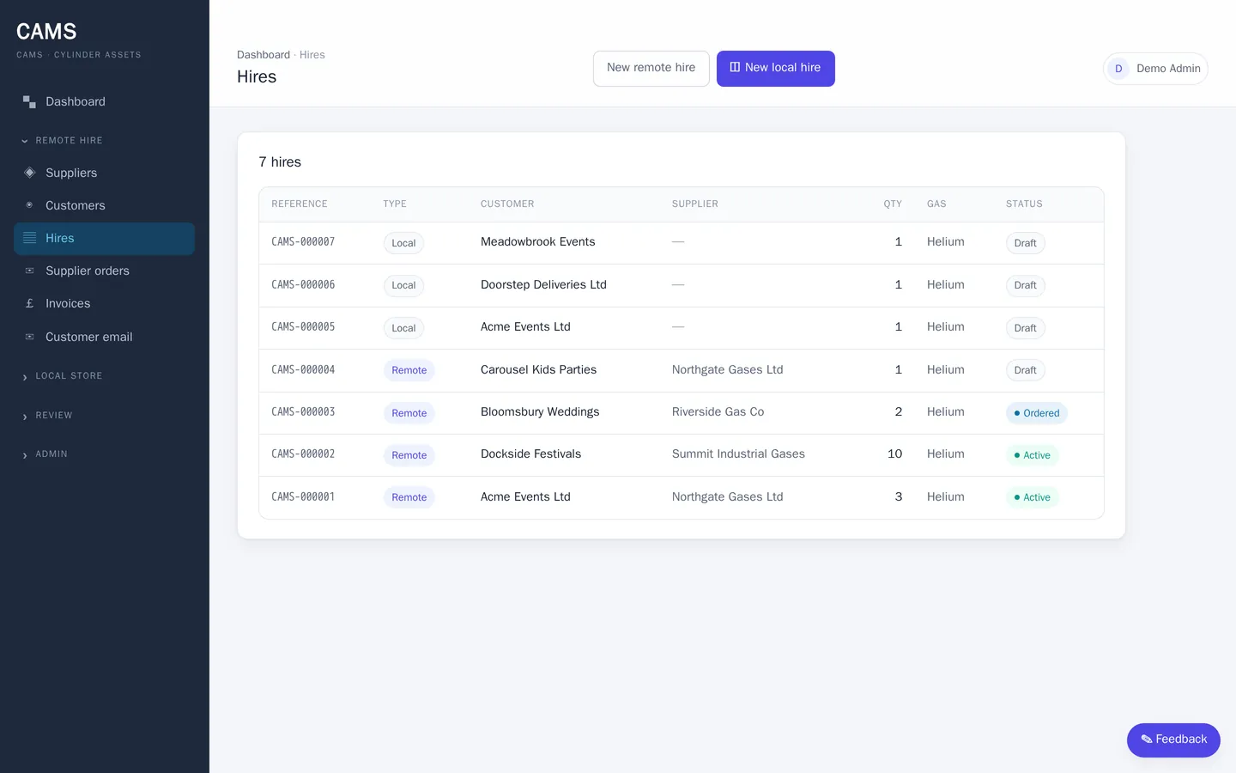Image resolution: width=1236 pixels, height=773 pixels.
Task: Click customer Meadowbrook Events
Action: (538, 242)
